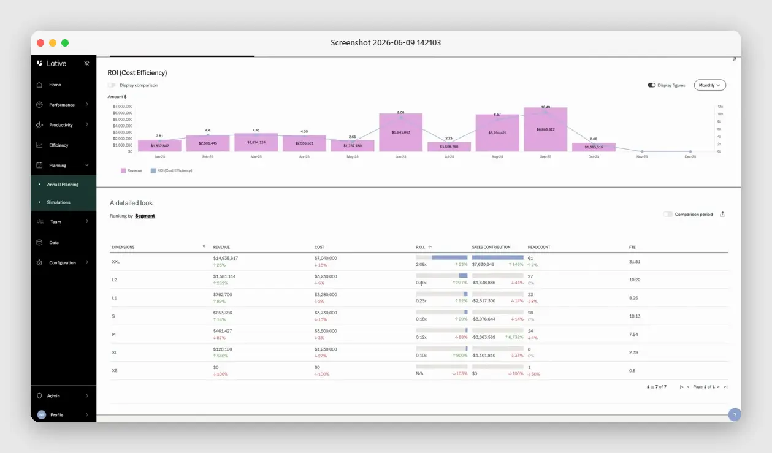Click the Lative logo in sidebar
Screen dimensions: 772x453
point(52,63)
